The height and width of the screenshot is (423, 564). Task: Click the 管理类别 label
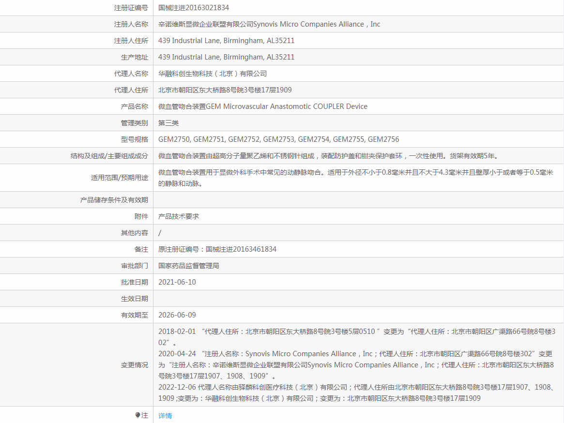click(135, 123)
